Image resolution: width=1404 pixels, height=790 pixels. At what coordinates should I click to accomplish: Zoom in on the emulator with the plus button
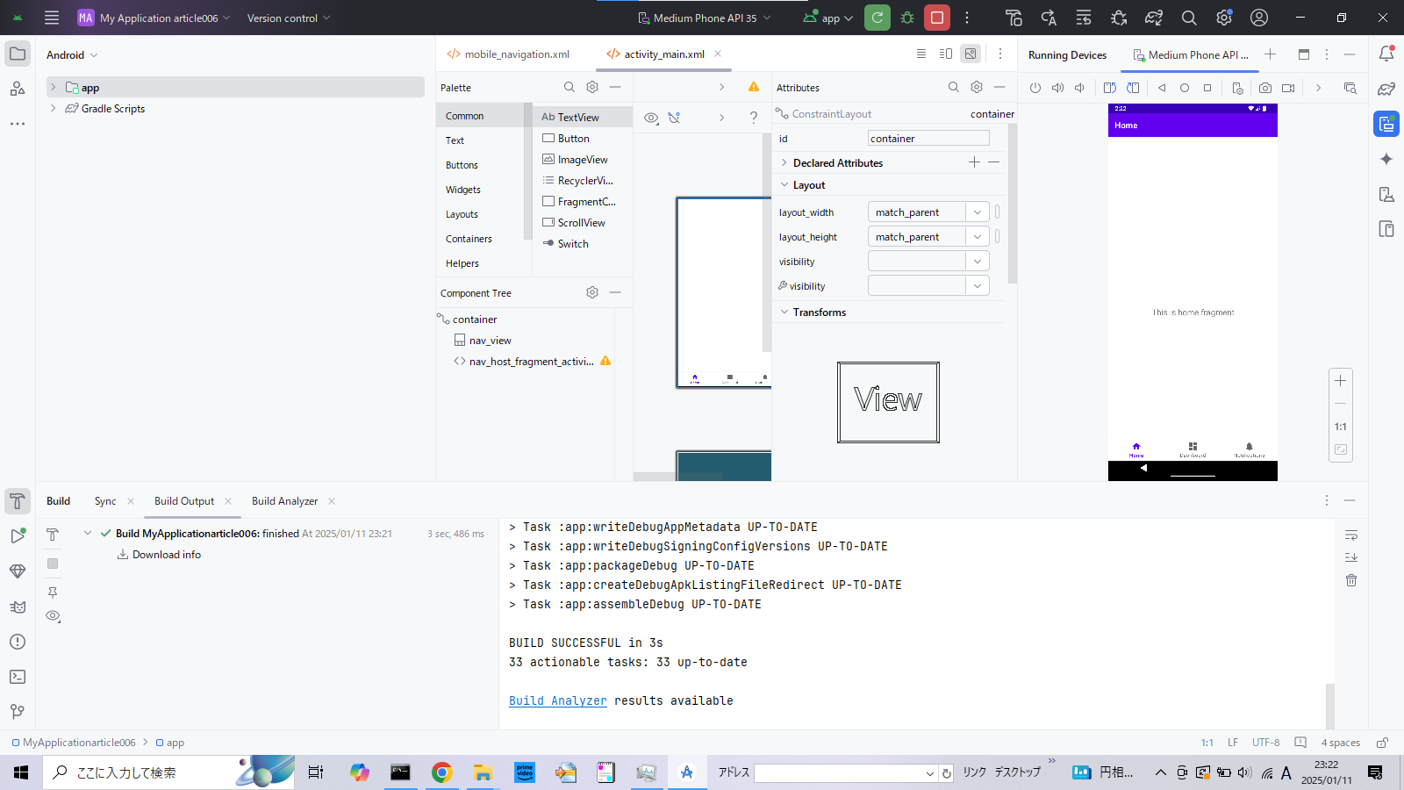(1341, 381)
